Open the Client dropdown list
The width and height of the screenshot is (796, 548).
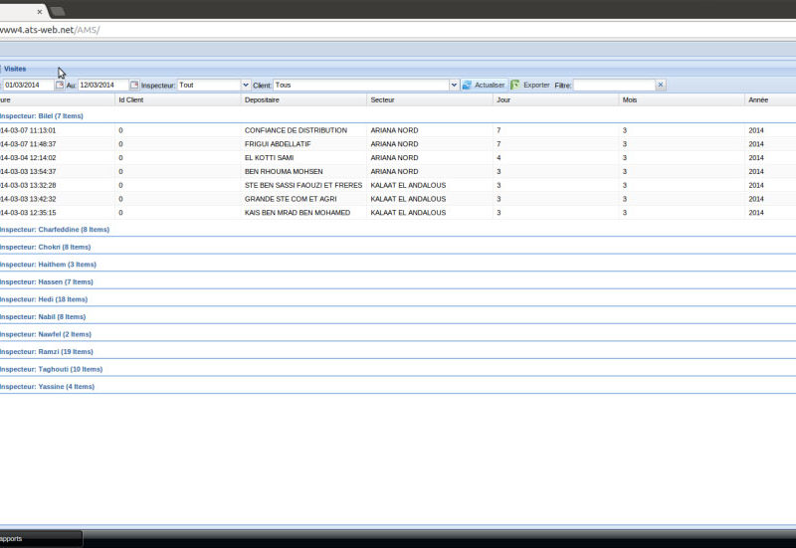pos(454,86)
